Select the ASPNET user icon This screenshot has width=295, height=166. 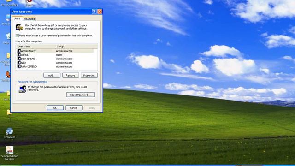click(19, 55)
